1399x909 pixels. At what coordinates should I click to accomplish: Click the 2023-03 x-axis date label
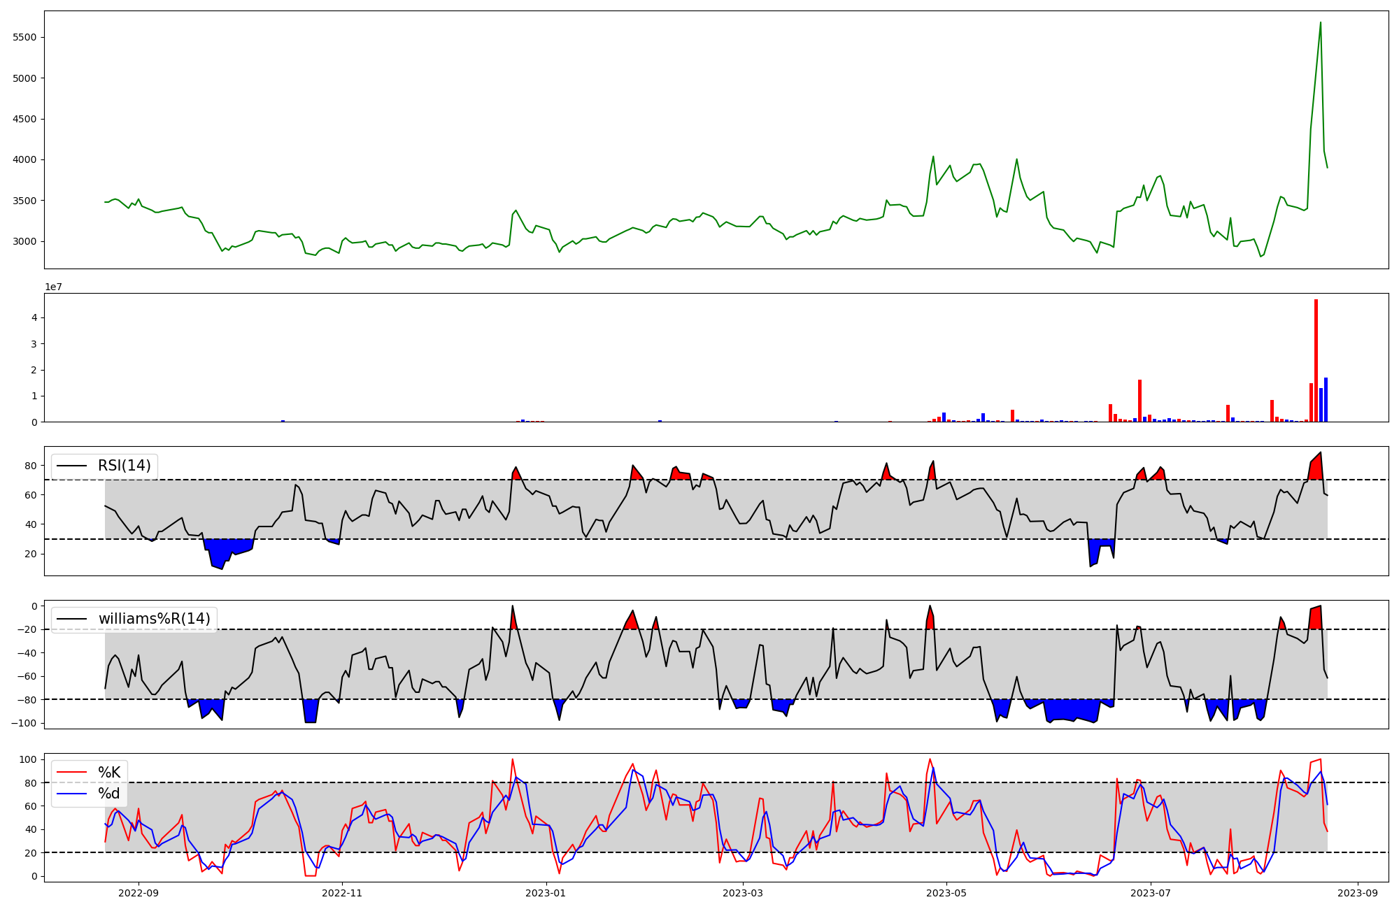click(x=743, y=893)
